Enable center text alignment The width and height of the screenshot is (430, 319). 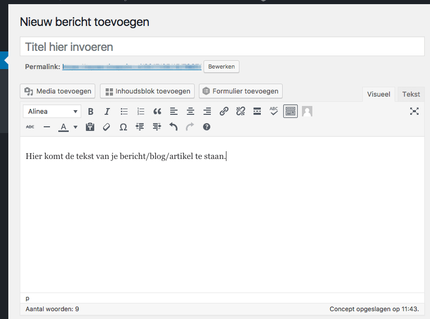point(191,111)
